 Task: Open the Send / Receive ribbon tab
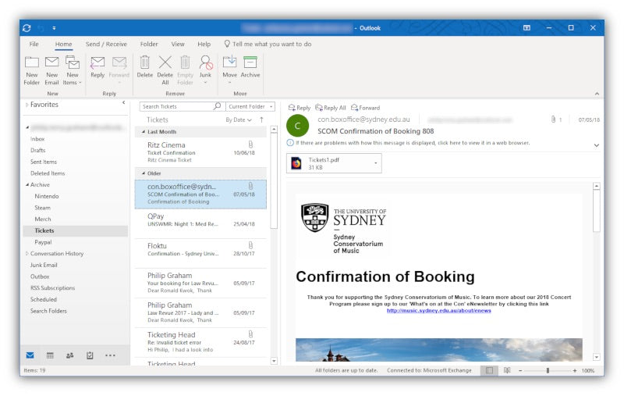pyautogui.click(x=106, y=45)
